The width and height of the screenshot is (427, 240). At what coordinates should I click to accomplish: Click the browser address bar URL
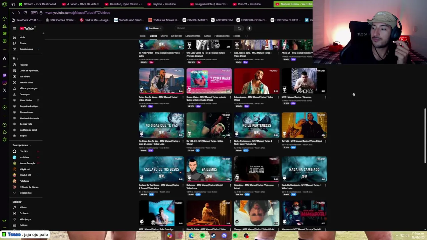pos(77,13)
